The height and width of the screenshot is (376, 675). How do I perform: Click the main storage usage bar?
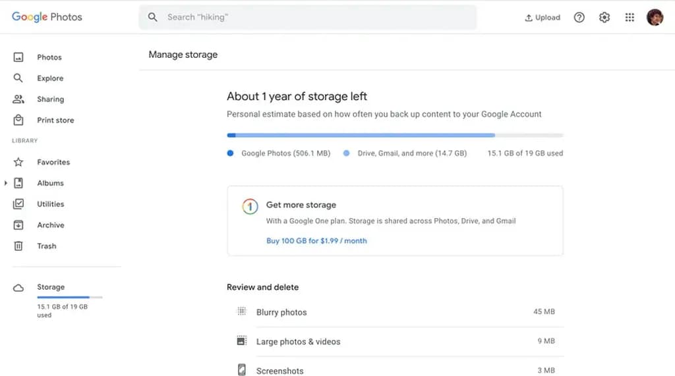pos(394,136)
